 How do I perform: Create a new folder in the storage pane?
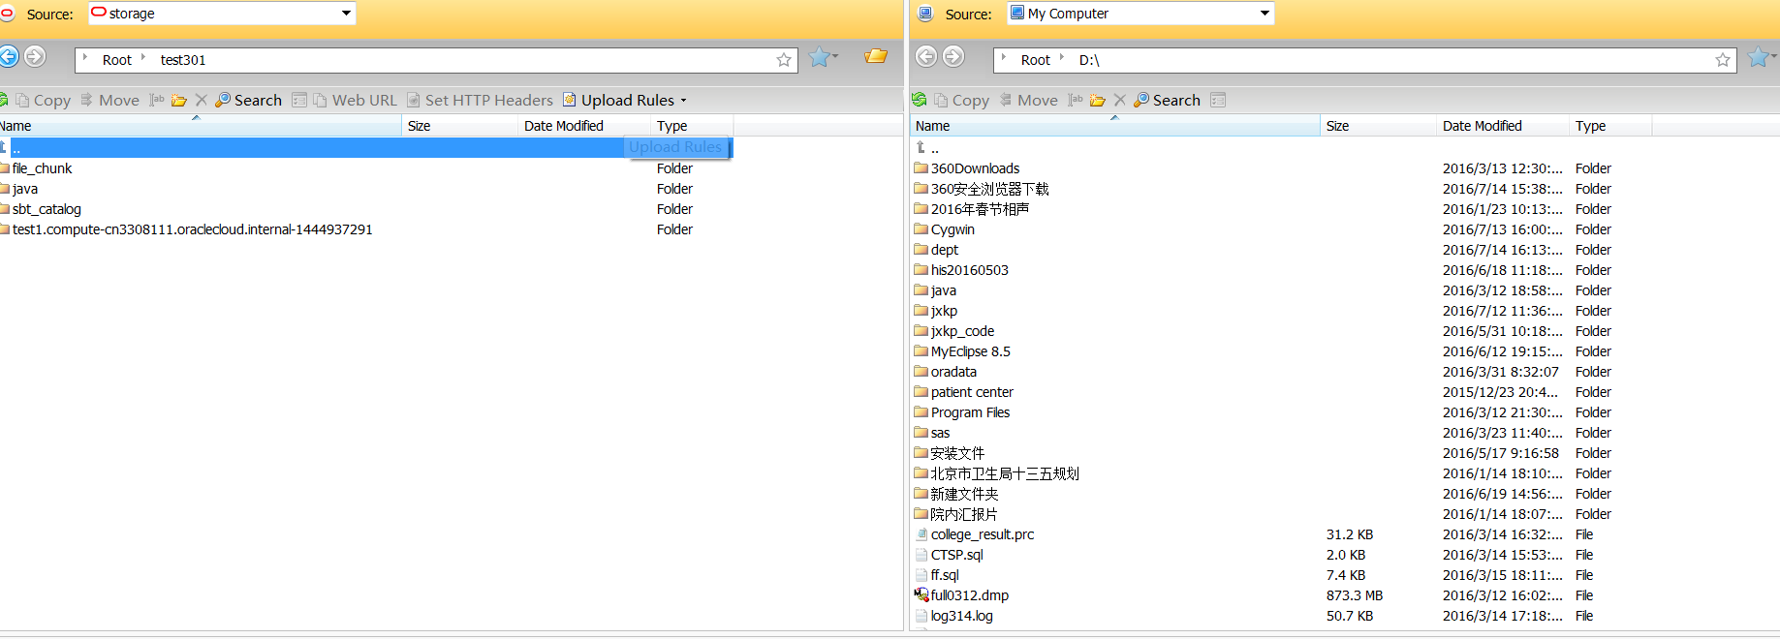(179, 100)
